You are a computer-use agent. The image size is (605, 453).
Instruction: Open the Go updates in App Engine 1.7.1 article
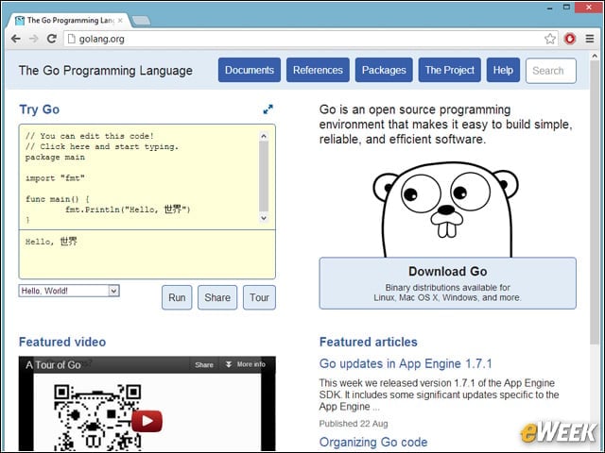point(406,363)
